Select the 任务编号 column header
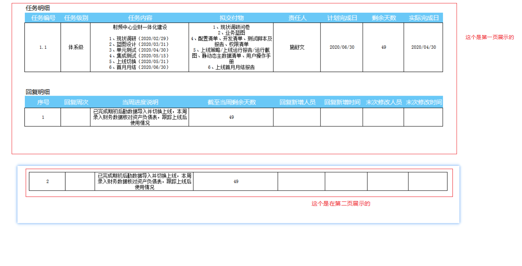Viewport: 522px width, 266px height. pyautogui.click(x=44, y=18)
